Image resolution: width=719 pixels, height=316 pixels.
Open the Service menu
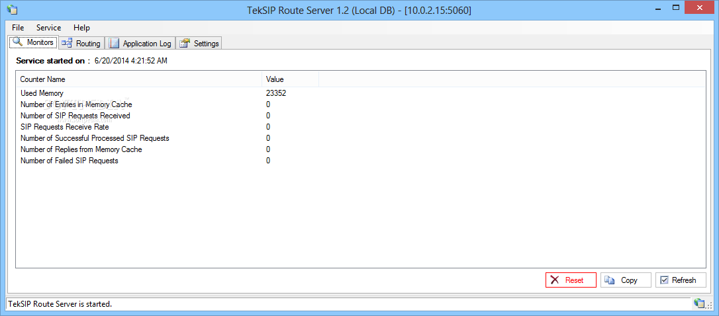click(48, 28)
